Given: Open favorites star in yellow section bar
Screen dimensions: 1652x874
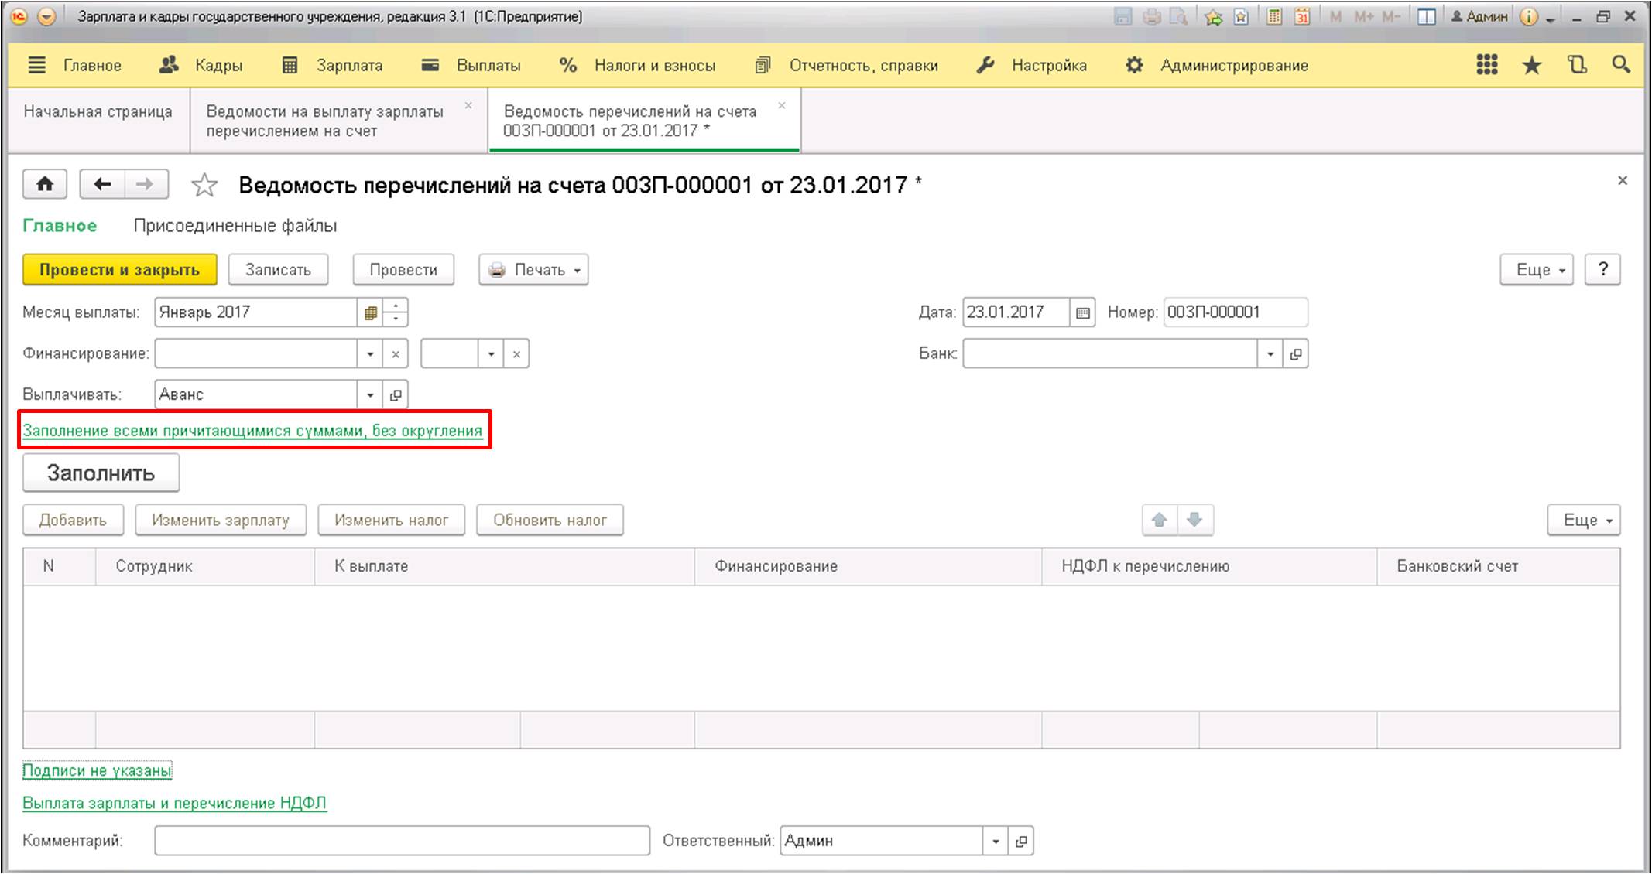Looking at the screenshot, I should click(1531, 66).
